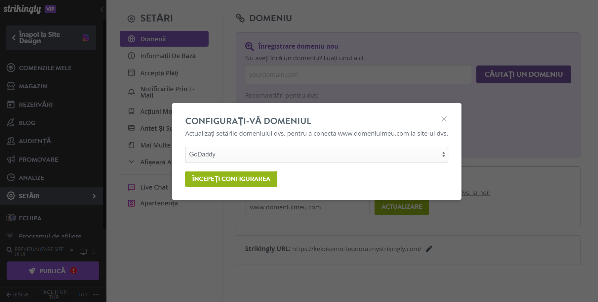Focus the yourdomain.com search field
598x302 pixels.
(x=358, y=74)
